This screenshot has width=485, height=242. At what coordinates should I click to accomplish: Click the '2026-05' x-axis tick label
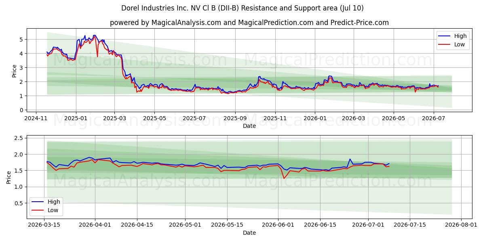(x=393, y=118)
